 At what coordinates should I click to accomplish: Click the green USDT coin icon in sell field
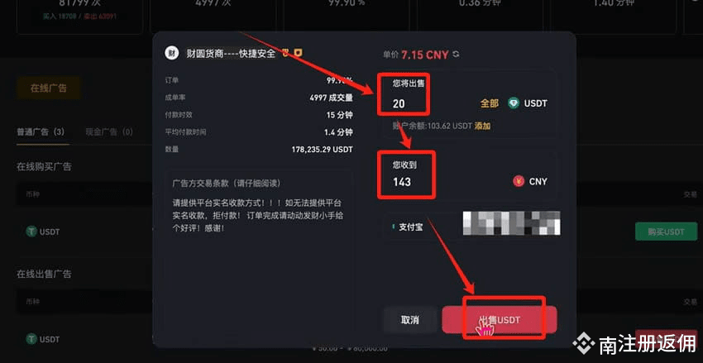coord(514,103)
